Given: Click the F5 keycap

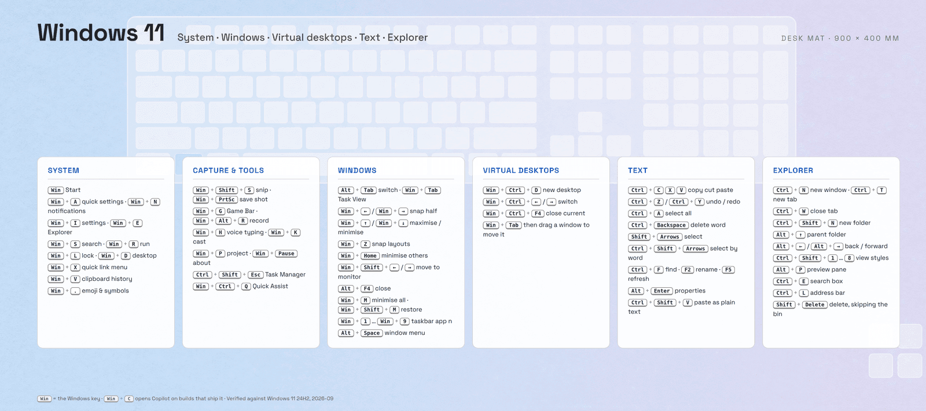Looking at the screenshot, I should [x=728, y=270].
